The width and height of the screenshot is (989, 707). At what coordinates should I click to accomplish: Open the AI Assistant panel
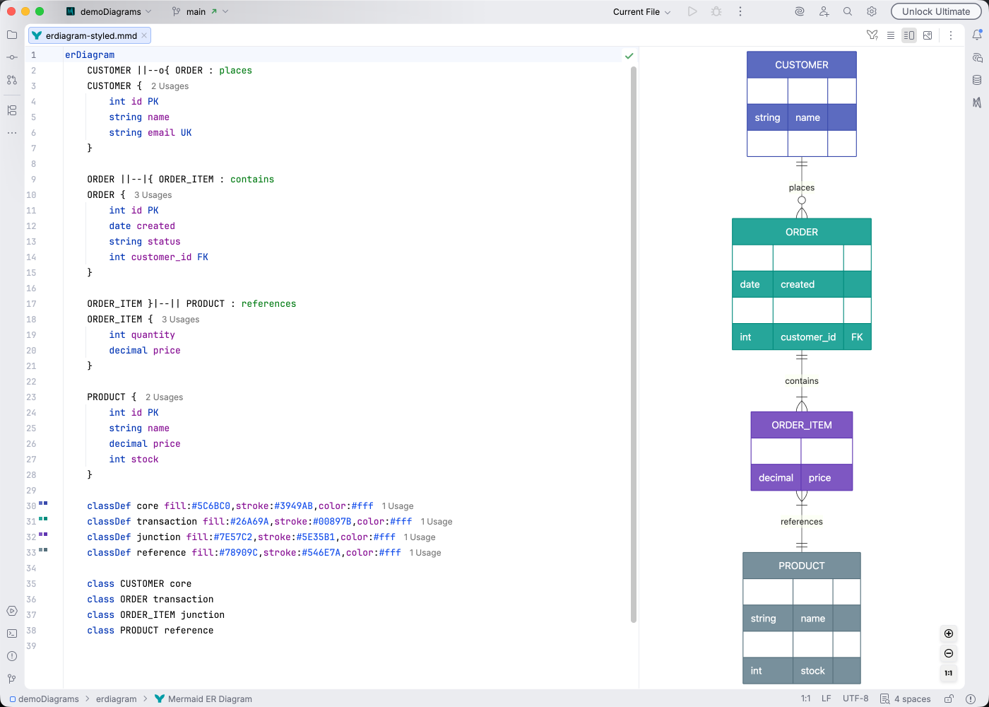click(979, 58)
